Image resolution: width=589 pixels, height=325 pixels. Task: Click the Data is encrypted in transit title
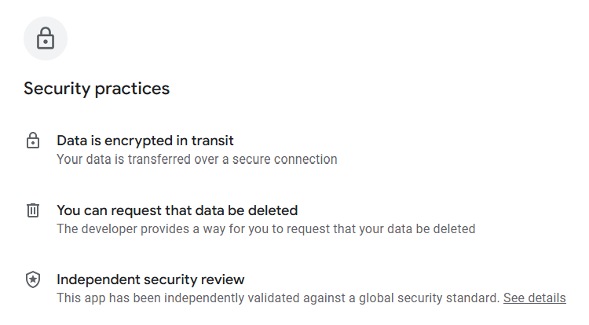coord(145,141)
